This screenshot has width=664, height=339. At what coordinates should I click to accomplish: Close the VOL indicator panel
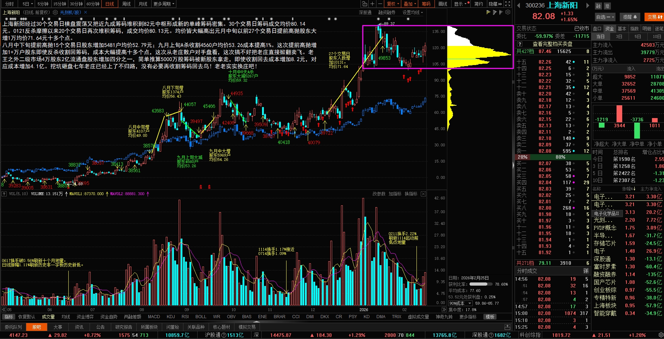tap(423, 194)
